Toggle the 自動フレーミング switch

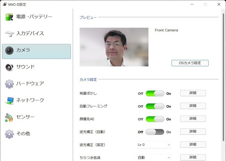(155, 106)
